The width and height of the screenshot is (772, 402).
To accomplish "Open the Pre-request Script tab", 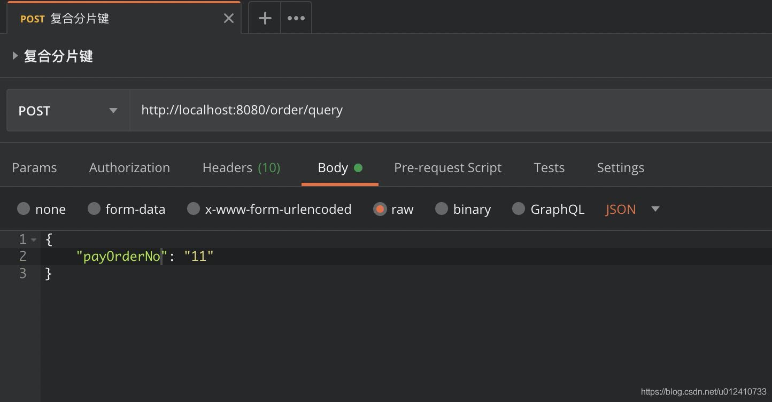I will coord(447,168).
